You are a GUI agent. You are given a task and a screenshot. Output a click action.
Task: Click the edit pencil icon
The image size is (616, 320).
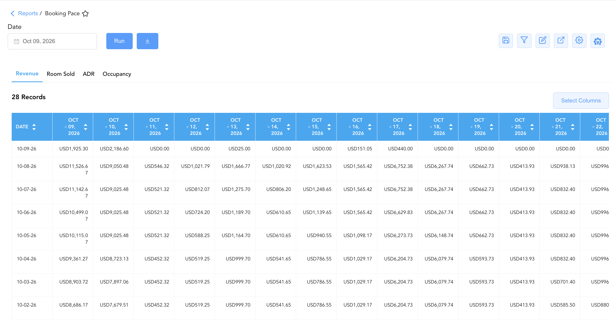pos(542,41)
